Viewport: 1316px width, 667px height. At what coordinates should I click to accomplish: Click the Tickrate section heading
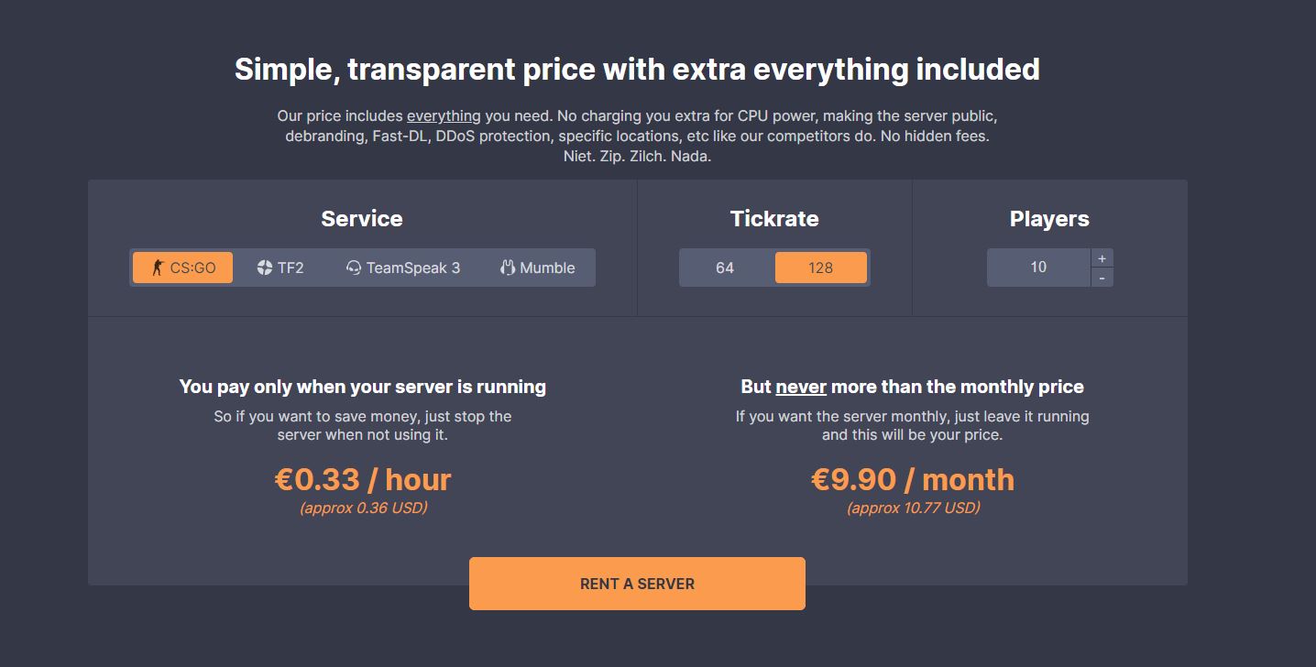point(774,219)
